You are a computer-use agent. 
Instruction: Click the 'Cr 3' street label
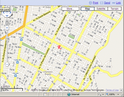111,60
